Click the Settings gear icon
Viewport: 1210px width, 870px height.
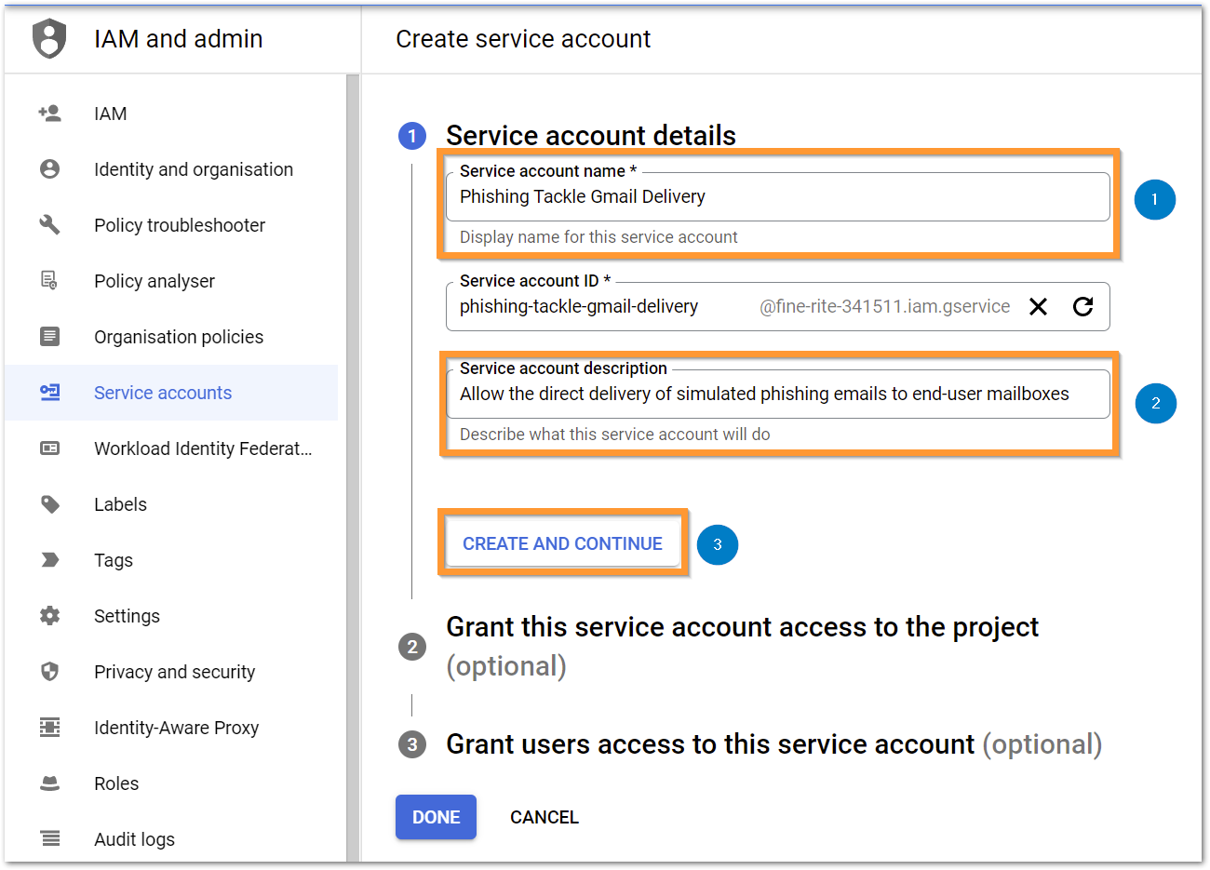coord(49,616)
